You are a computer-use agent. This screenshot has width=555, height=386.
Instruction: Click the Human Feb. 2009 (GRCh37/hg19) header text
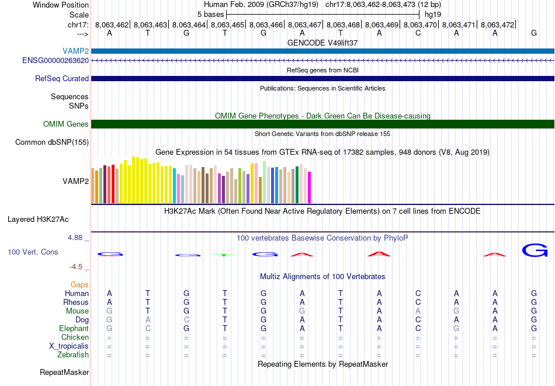[261, 5]
